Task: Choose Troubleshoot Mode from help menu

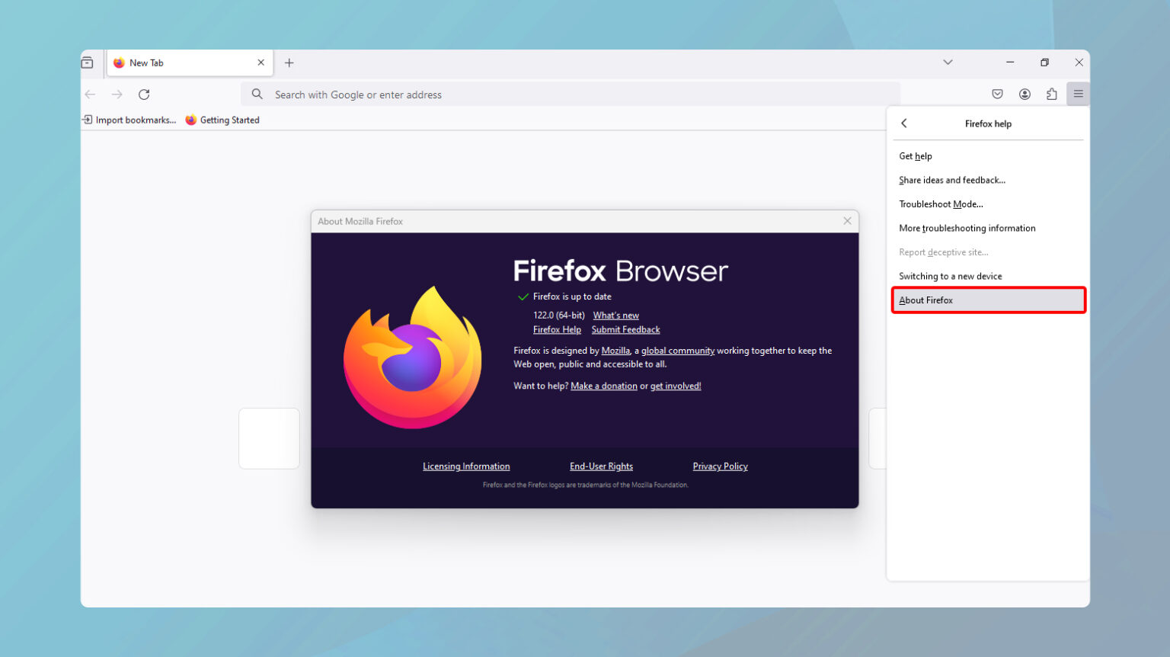Action: pos(941,204)
